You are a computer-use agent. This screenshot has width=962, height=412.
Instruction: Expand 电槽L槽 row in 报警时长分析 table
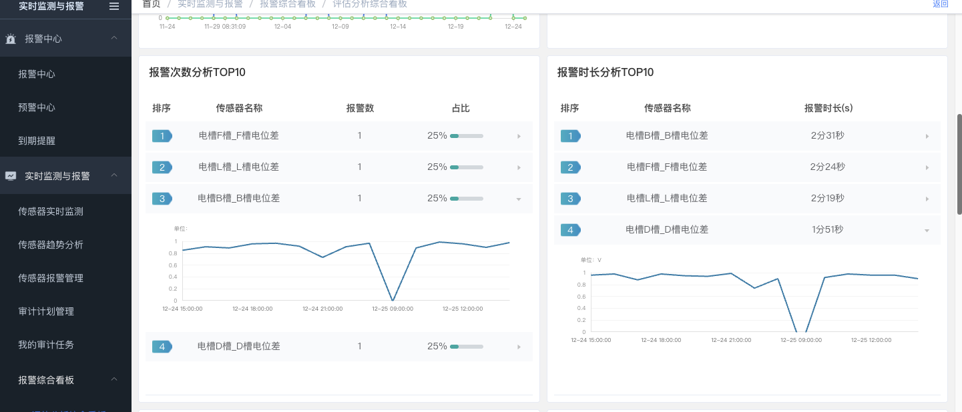927,199
